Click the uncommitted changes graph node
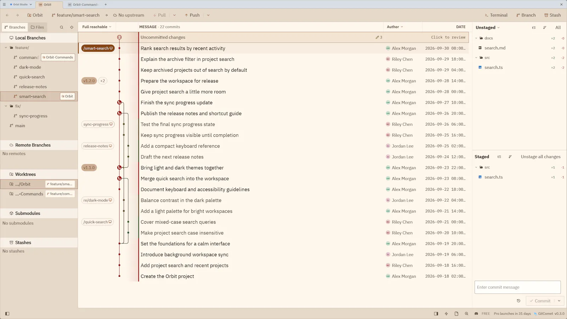 (x=119, y=37)
